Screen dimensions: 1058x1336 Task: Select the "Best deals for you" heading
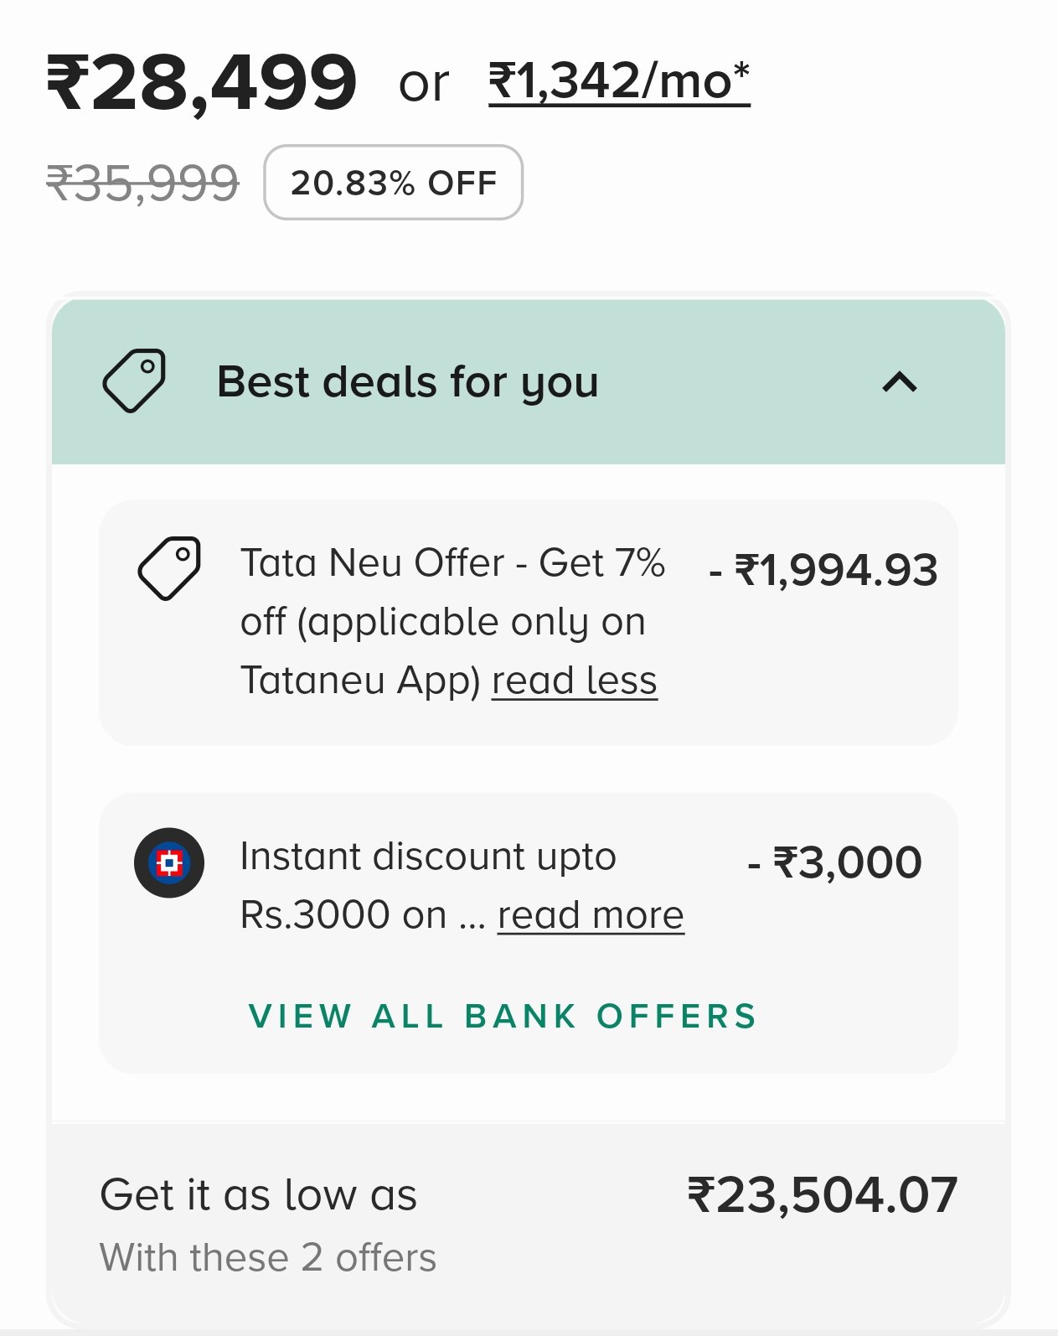tap(407, 382)
